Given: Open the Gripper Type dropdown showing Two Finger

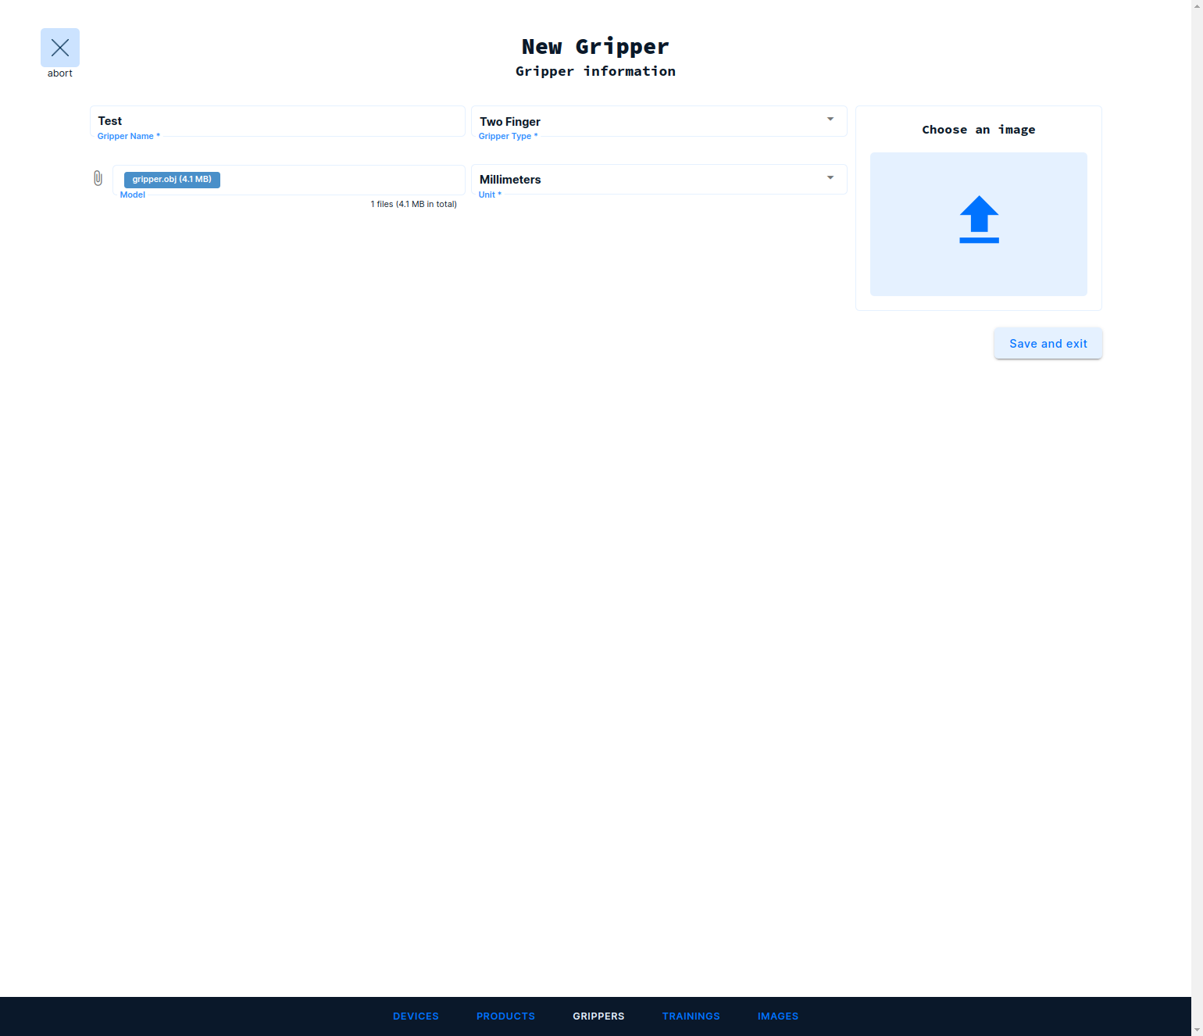Looking at the screenshot, I should click(x=659, y=121).
